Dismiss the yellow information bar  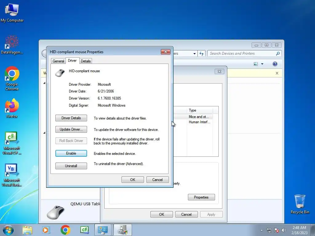277,73
